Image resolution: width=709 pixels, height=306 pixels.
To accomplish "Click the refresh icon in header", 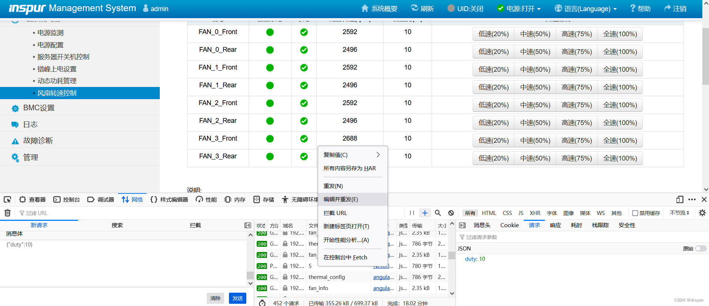I will pyautogui.click(x=415, y=8).
